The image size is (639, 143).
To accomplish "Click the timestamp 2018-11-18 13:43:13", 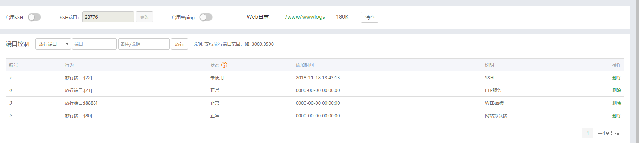I will [x=318, y=78].
